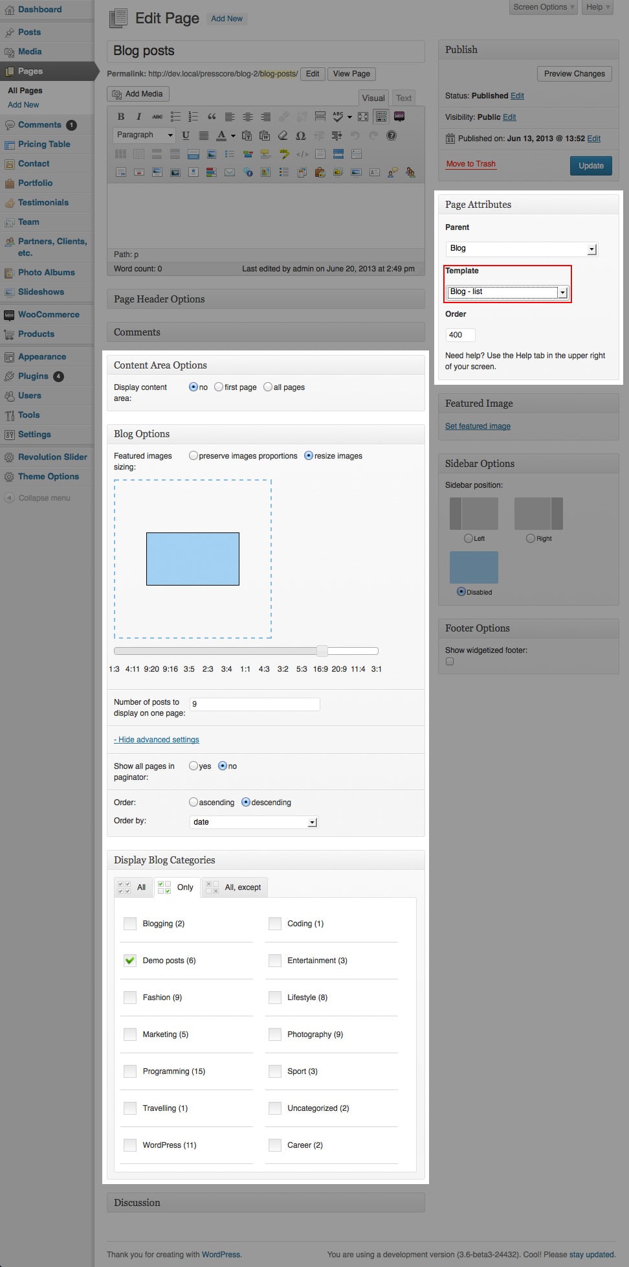
Task: Enable the show widgetized footer checkbox
Action: coord(450,662)
